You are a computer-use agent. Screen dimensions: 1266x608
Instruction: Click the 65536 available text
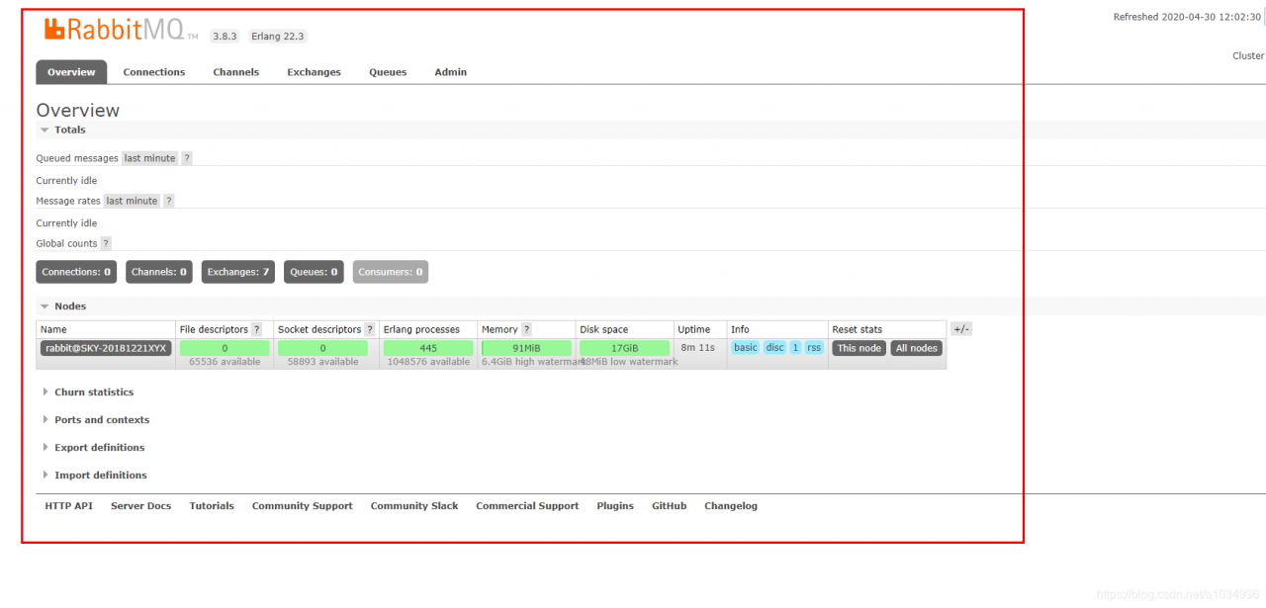225,362
